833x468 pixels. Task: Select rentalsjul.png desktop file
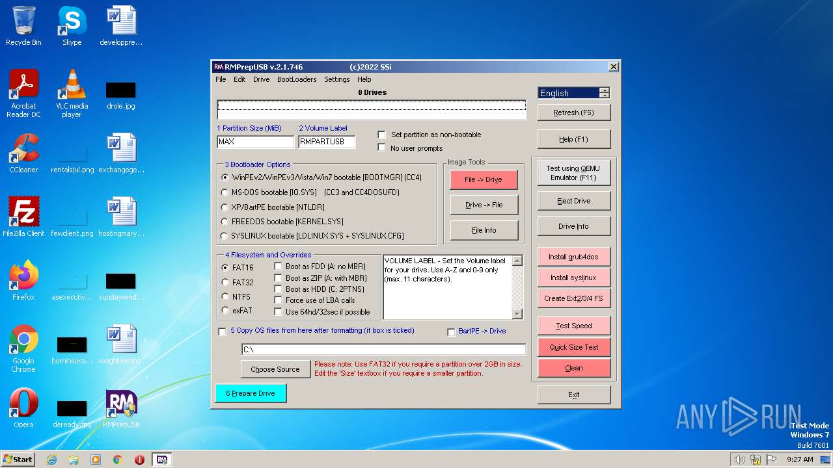pyautogui.click(x=72, y=158)
